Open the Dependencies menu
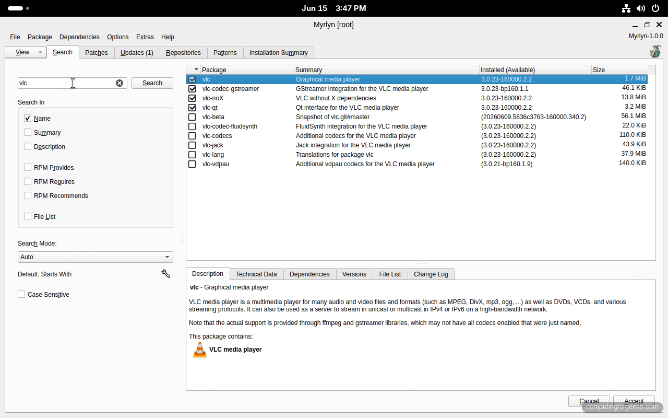This screenshot has width=668, height=418. [79, 37]
